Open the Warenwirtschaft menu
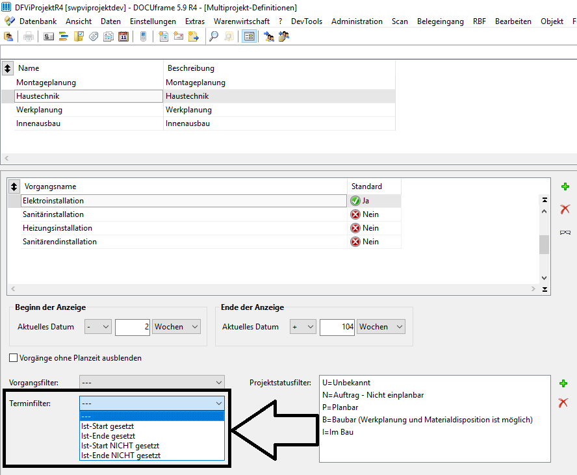This screenshot has height=475, width=577. 242,21
